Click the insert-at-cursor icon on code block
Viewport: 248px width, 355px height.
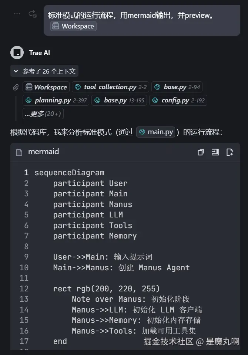tap(215, 152)
